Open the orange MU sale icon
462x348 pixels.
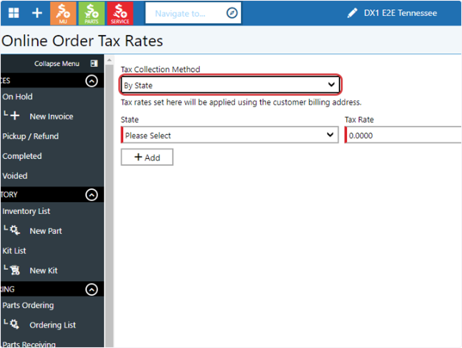pos(63,13)
